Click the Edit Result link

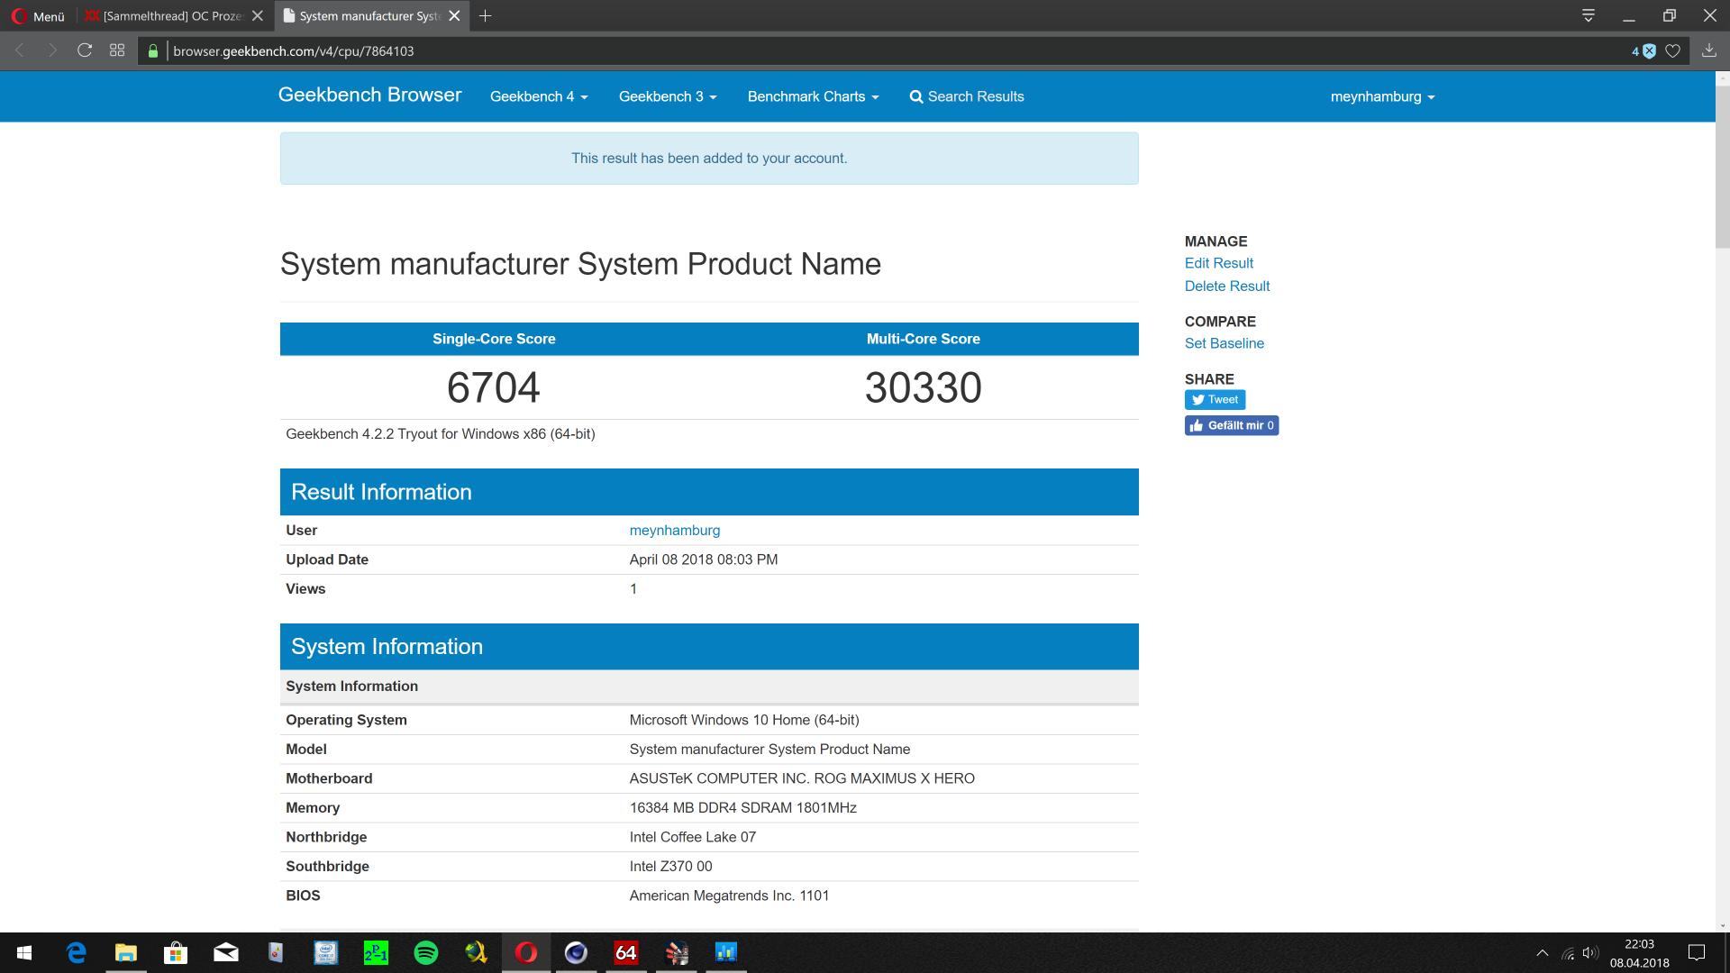click(x=1218, y=263)
